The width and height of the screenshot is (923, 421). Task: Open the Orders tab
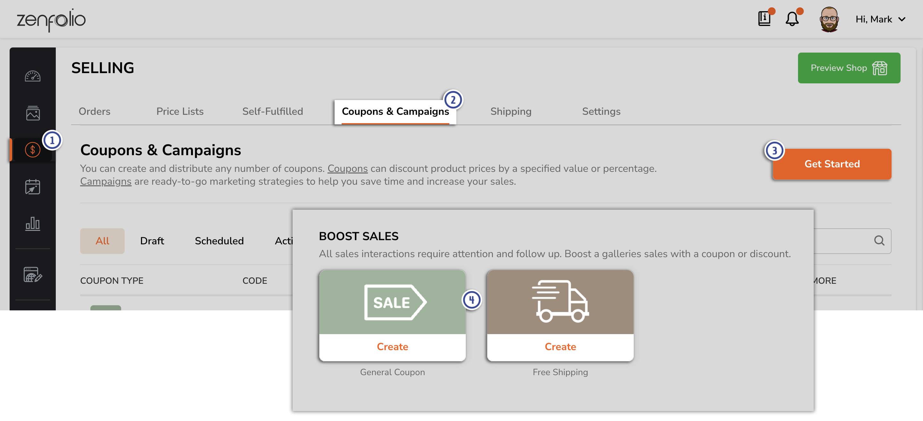click(94, 111)
